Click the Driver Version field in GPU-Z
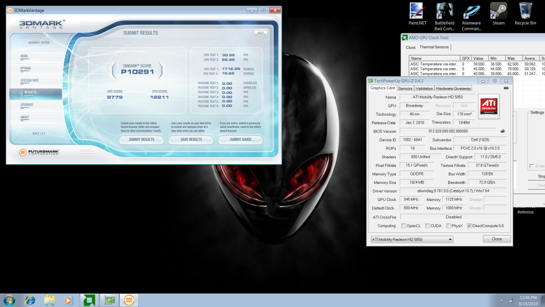This screenshot has width=545, height=307. coord(453,191)
